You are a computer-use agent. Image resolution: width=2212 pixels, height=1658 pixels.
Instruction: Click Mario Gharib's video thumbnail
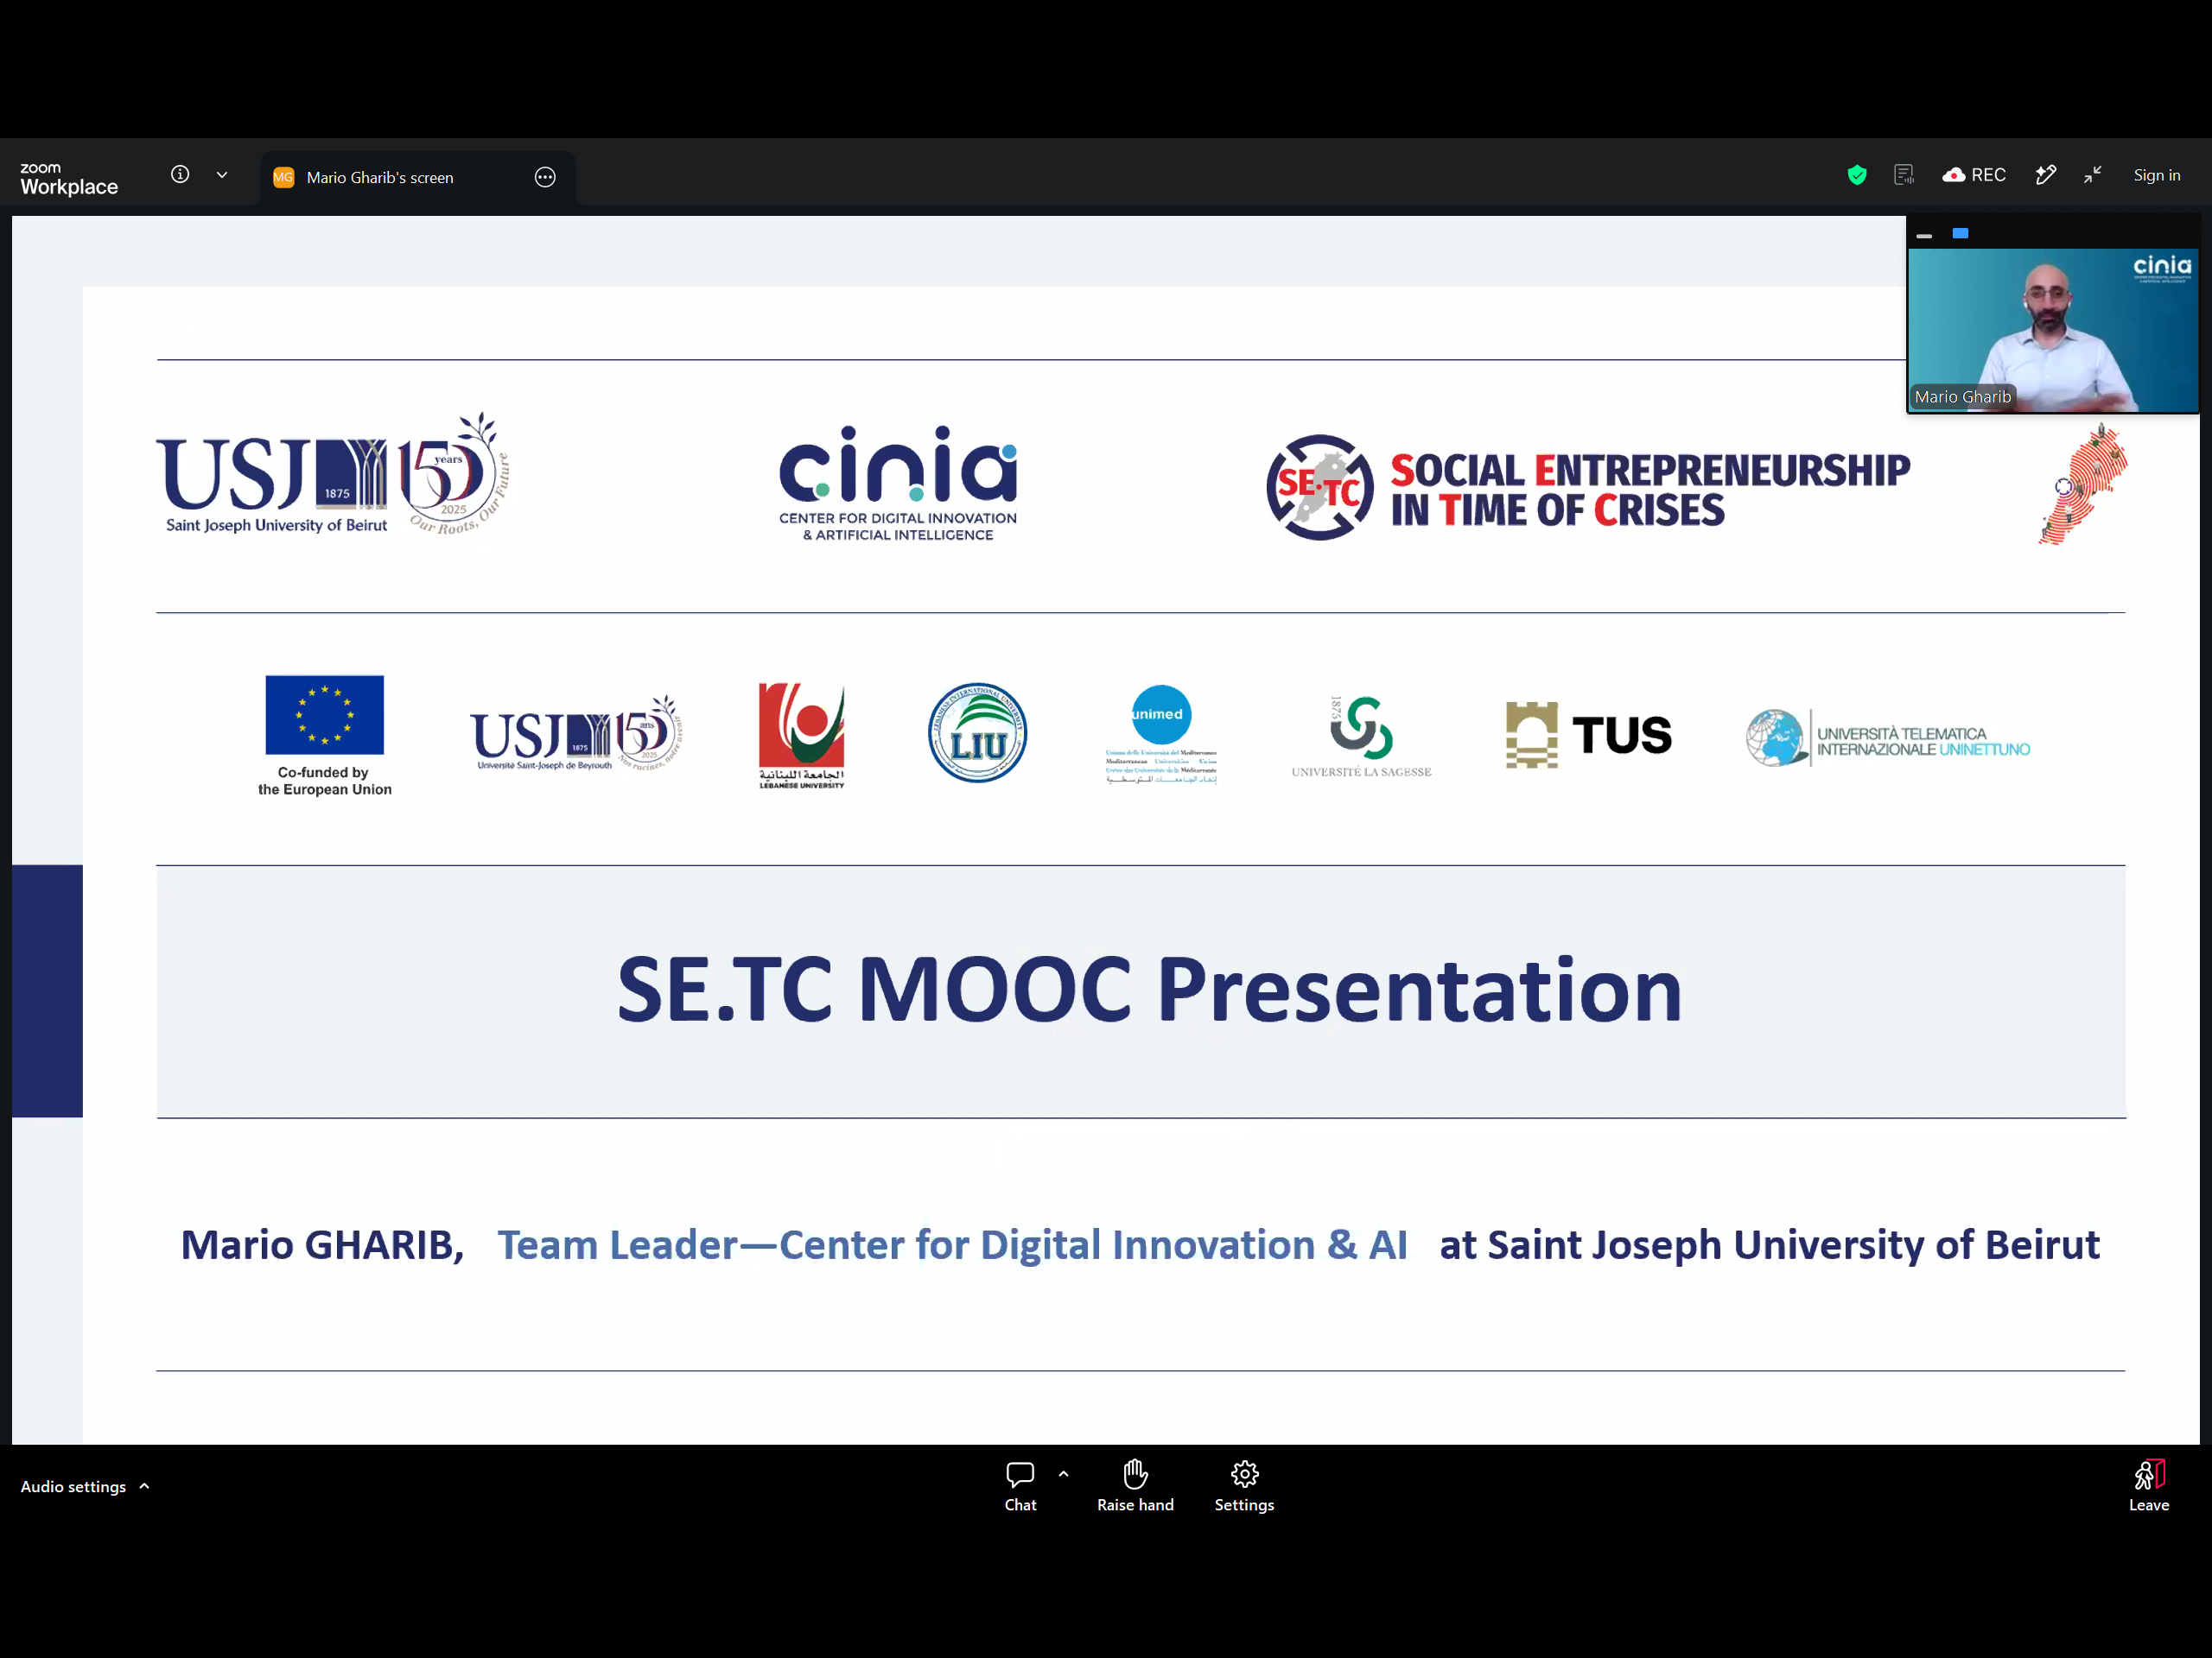click(x=2052, y=331)
